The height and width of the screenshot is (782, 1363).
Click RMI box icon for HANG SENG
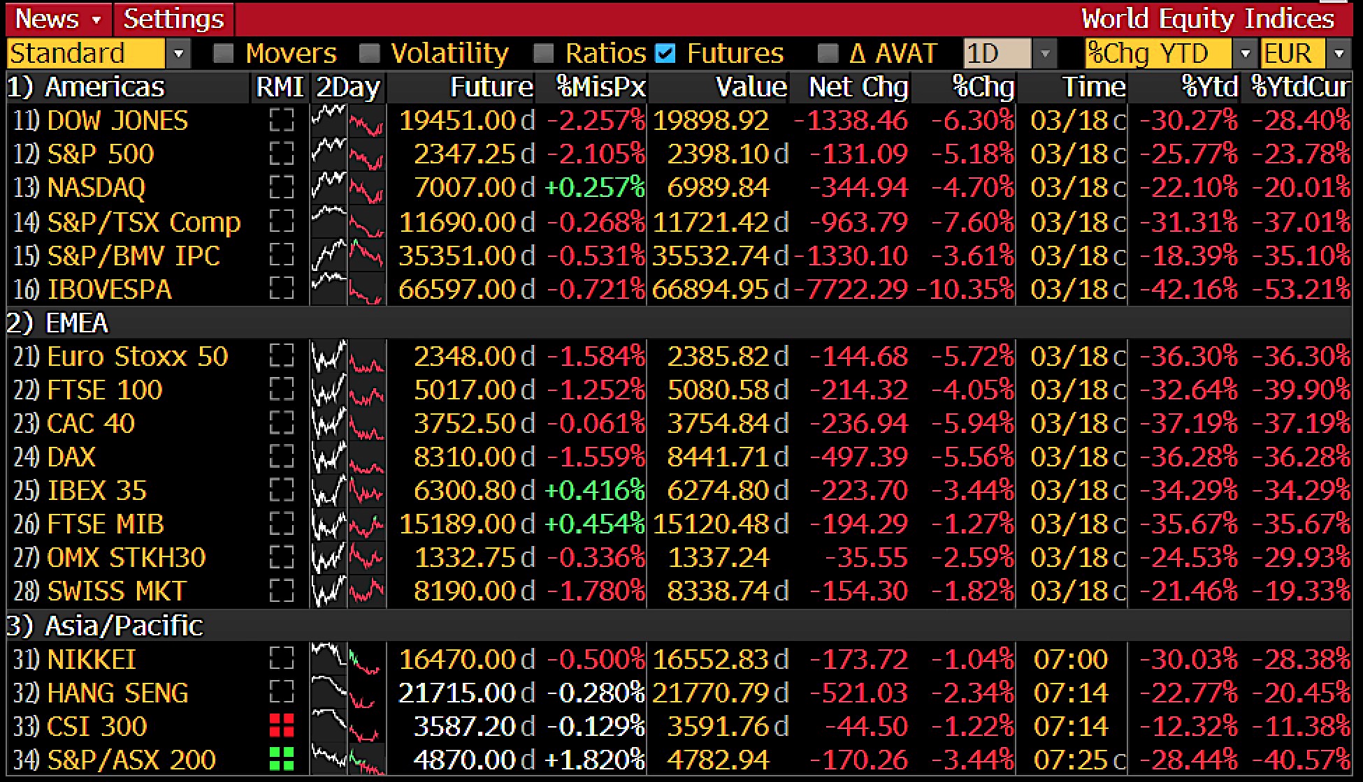point(282,693)
